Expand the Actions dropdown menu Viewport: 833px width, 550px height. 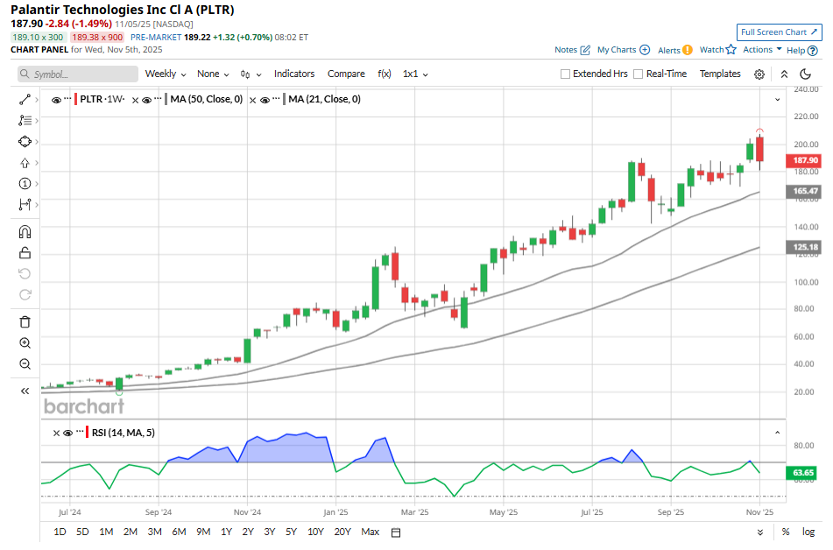point(762,50)
